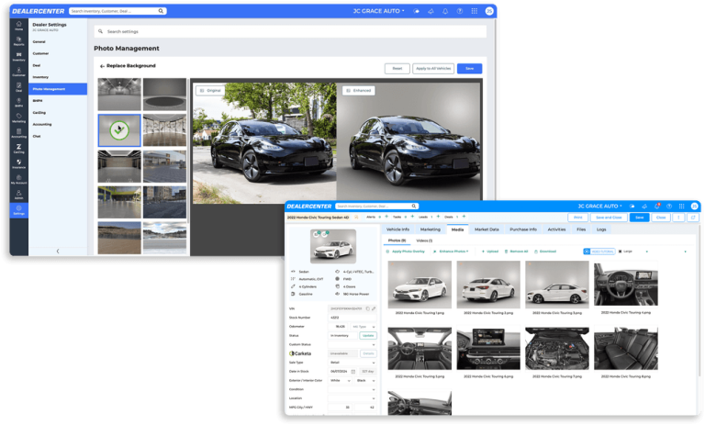Viewport: 705px width, 425px height.
Task: Switch to the Marketing tab in the vehicle window
Action: coord(430,229)
